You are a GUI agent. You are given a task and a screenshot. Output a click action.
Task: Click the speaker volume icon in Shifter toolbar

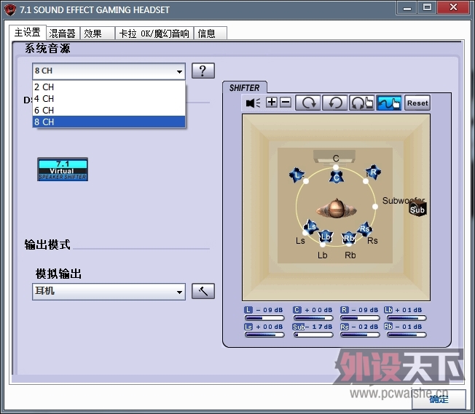point(253,103)
